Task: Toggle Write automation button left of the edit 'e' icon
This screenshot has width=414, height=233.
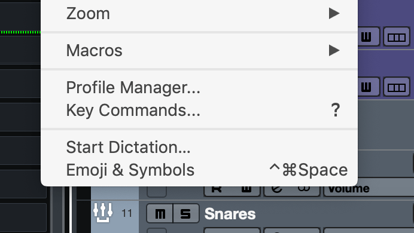Action: click(246, 191)
